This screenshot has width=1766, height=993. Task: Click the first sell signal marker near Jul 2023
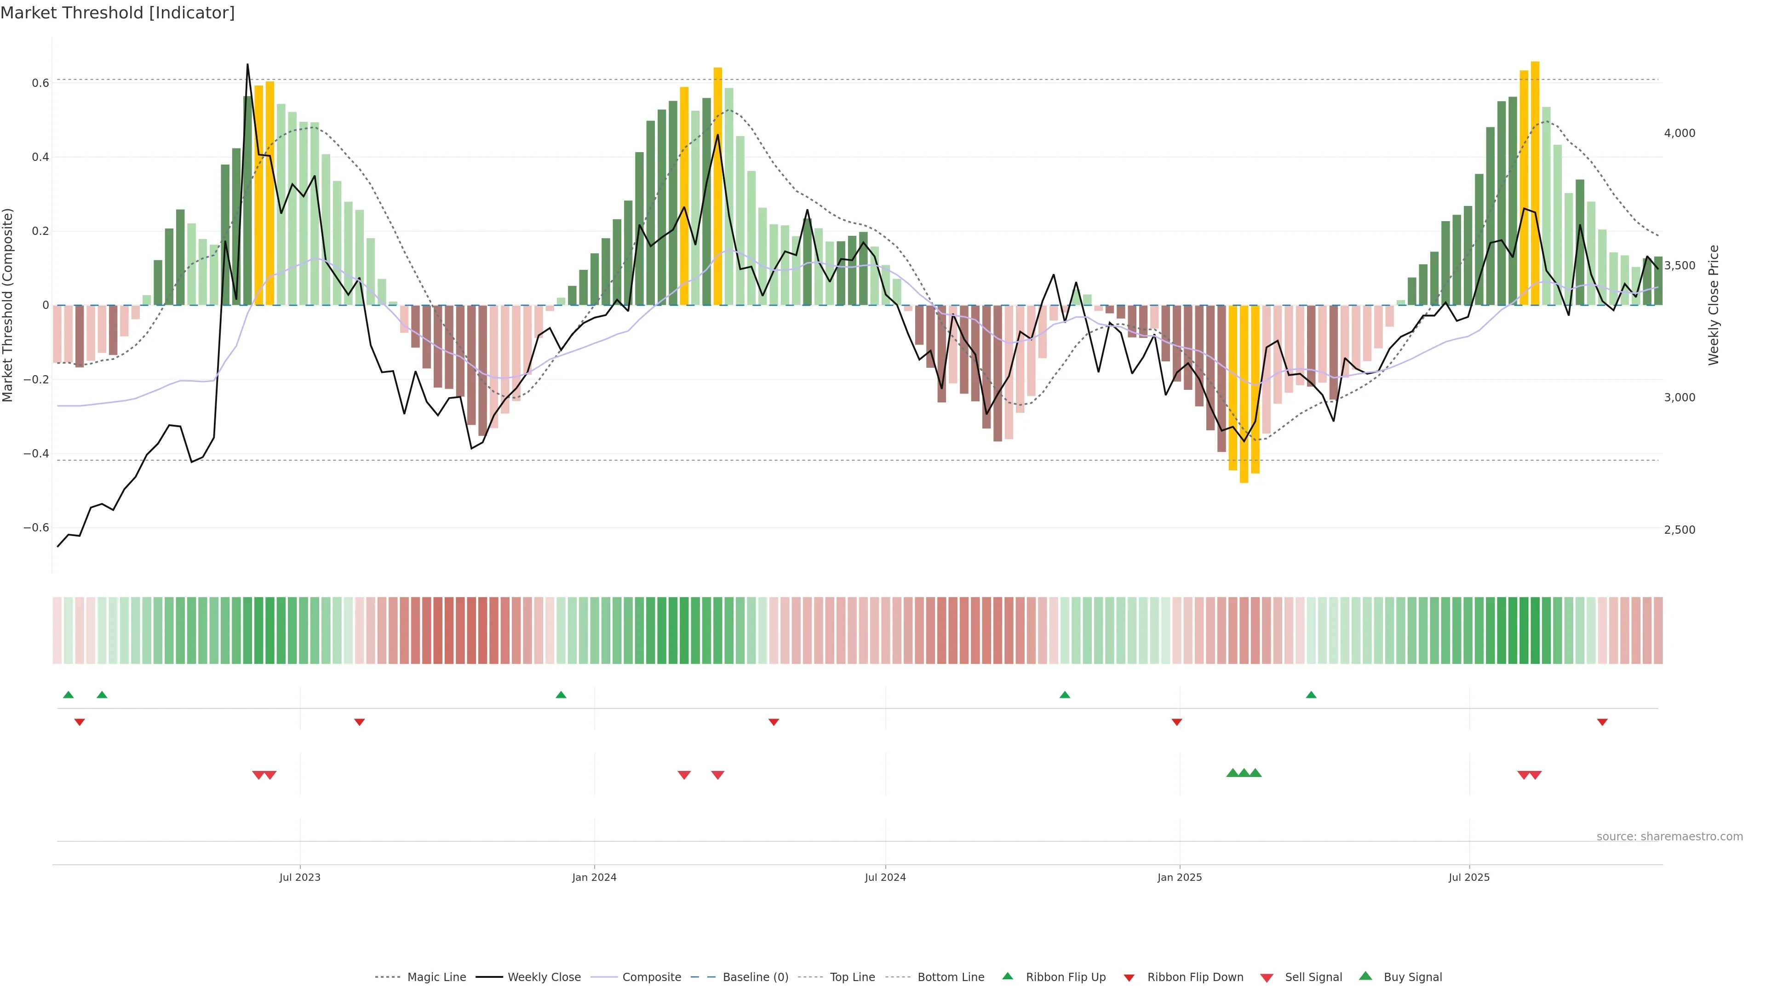click(x=258, y=775)
